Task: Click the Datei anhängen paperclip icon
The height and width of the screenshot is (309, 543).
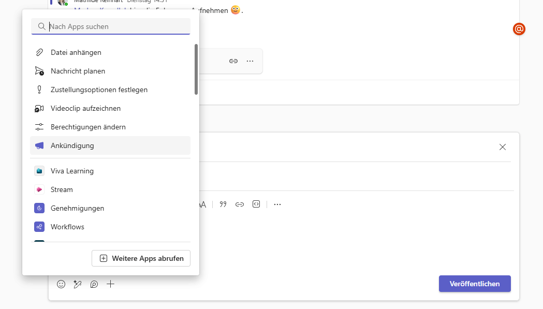Action: click(x=39, y=52)
